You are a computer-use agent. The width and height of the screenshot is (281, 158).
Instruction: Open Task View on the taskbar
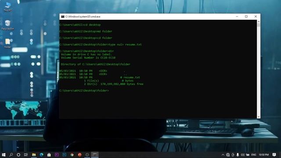[26, 154]
